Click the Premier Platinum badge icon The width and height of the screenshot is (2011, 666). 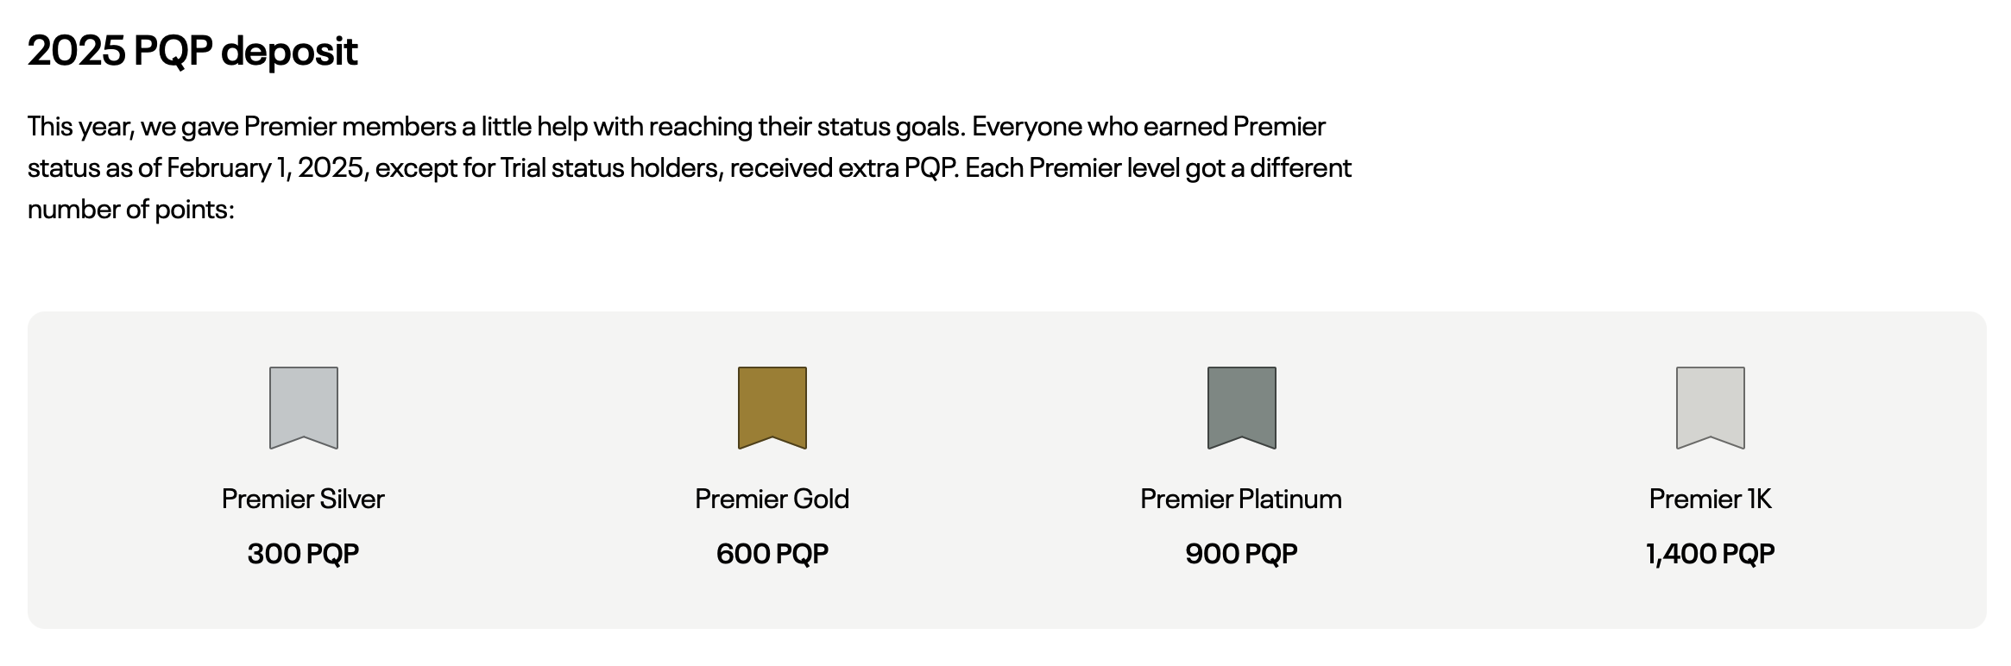click(1241, 406)
